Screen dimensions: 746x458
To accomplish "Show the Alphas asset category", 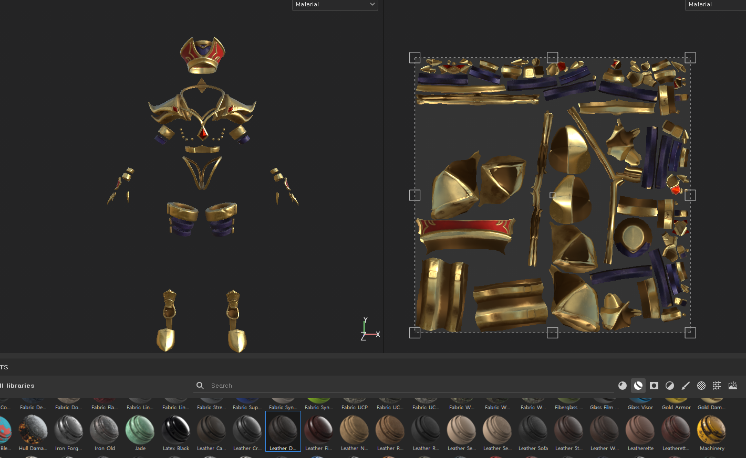I will [701, 386].
